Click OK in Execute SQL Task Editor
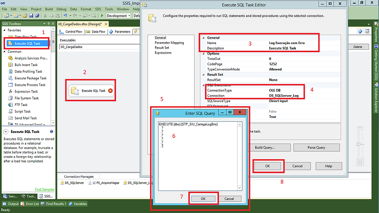The height and width of the screenshot is (213, 379). coord(267,166)
